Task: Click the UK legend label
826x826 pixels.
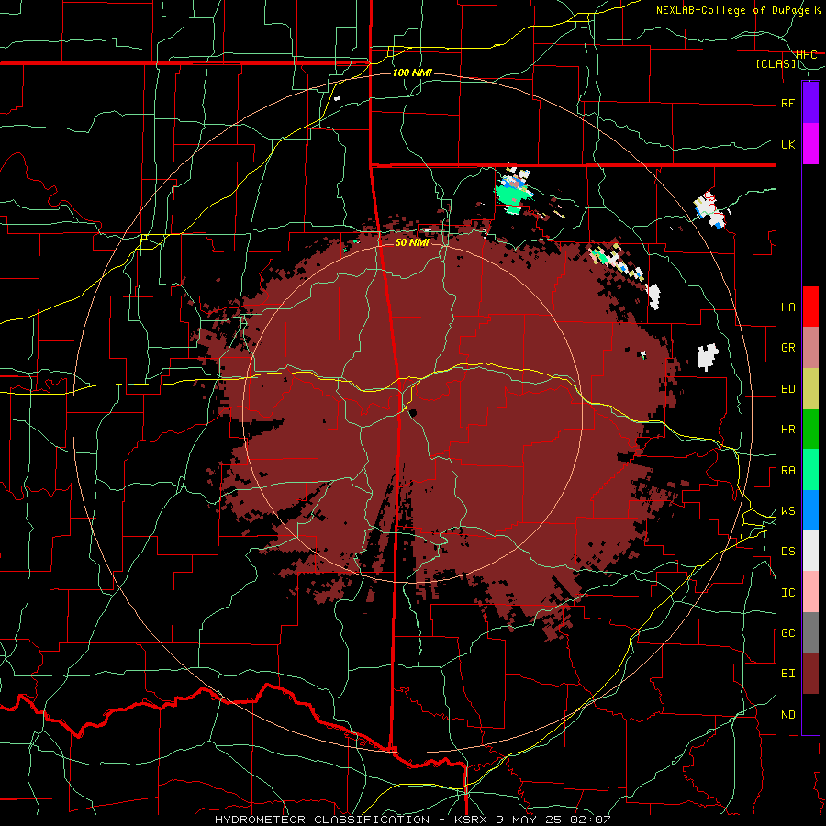Action: pos(788,144)
